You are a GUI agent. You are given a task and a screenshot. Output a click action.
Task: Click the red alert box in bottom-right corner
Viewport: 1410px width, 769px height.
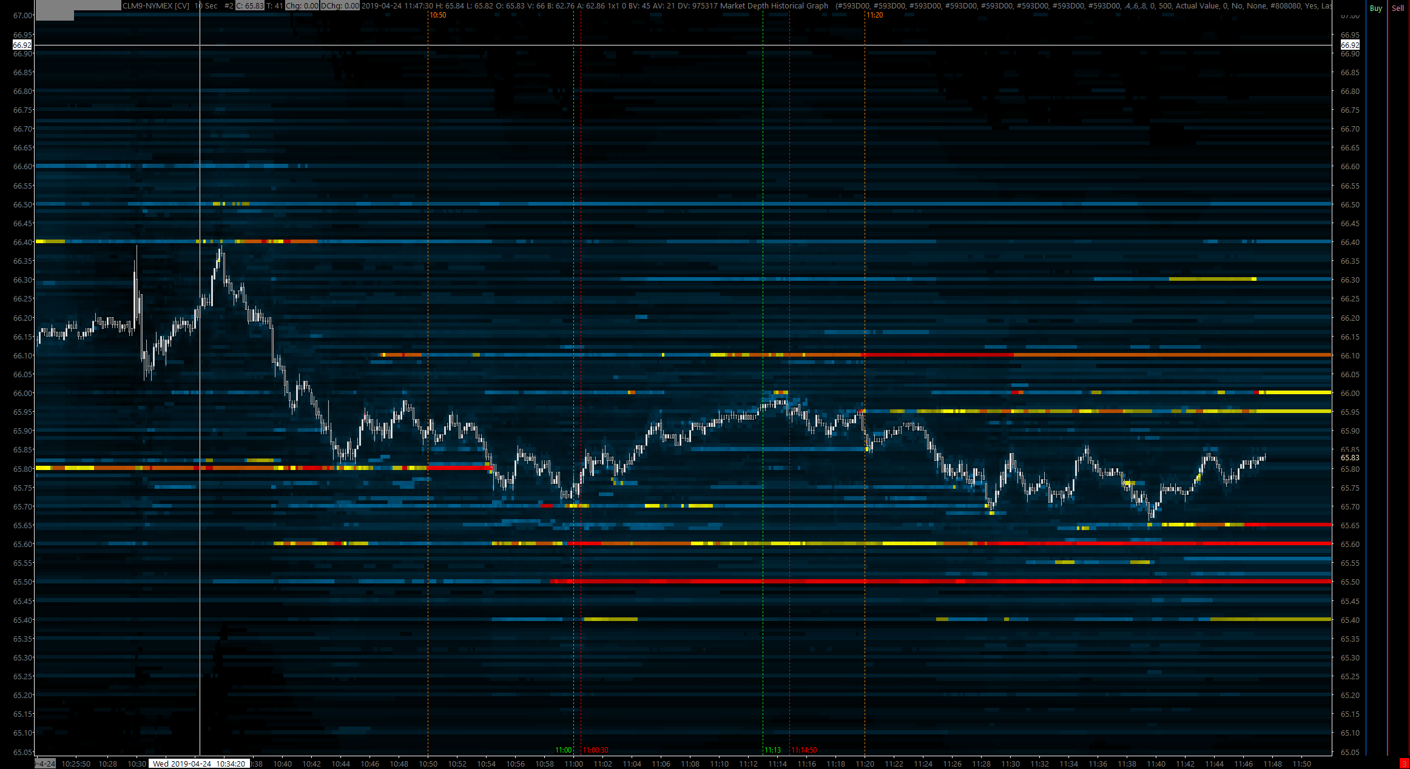point(1403,763)
